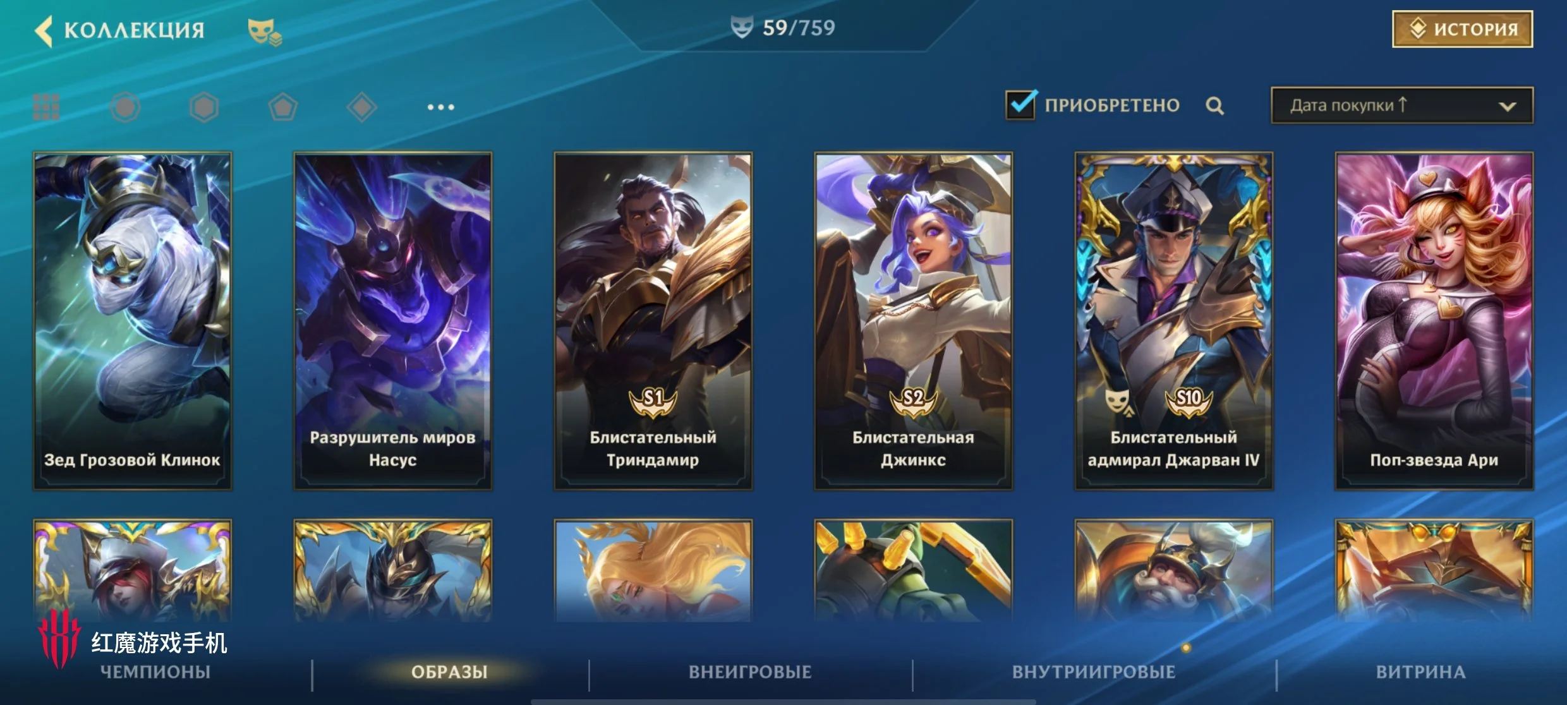Image resolution: width=1567 pixels, height=705 pixels.
Task: Open the Блистательная Джинкс skin card
Action: pos(914,321)
